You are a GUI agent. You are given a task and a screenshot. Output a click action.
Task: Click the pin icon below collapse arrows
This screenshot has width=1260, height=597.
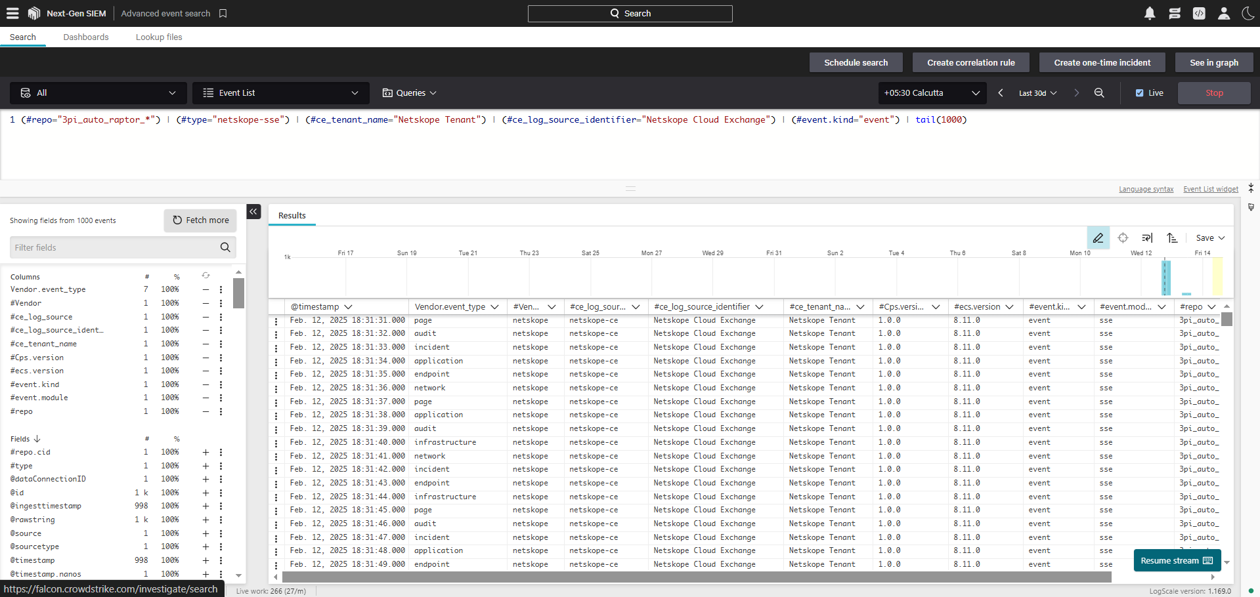point(1251,207)
